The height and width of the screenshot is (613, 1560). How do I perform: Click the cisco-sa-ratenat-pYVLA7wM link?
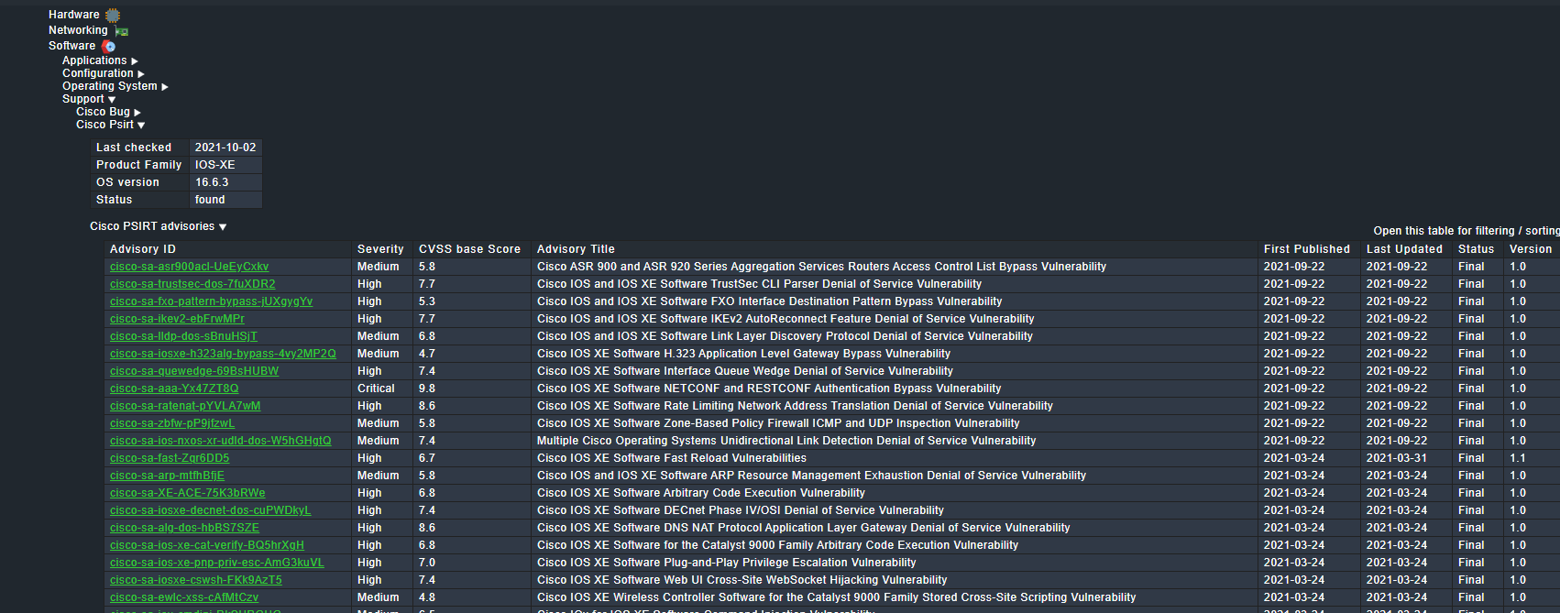coord(185,406)
